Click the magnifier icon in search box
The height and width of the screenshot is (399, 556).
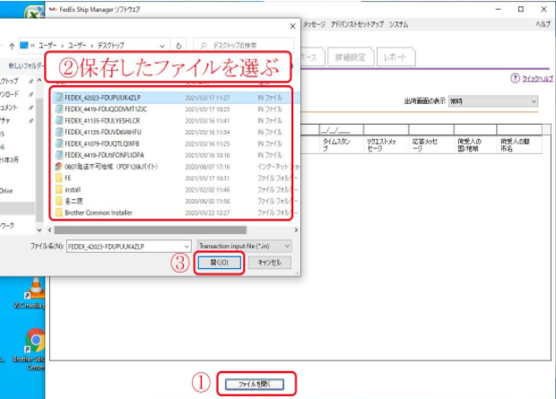click(204, 46)
